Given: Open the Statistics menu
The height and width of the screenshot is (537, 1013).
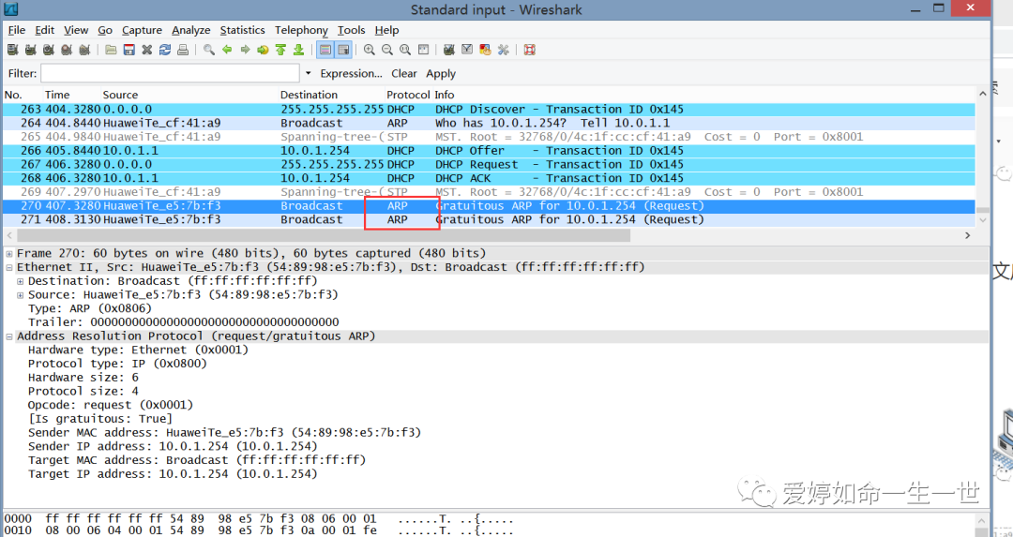Looking at the screenshot, I should tap(242, 30).
